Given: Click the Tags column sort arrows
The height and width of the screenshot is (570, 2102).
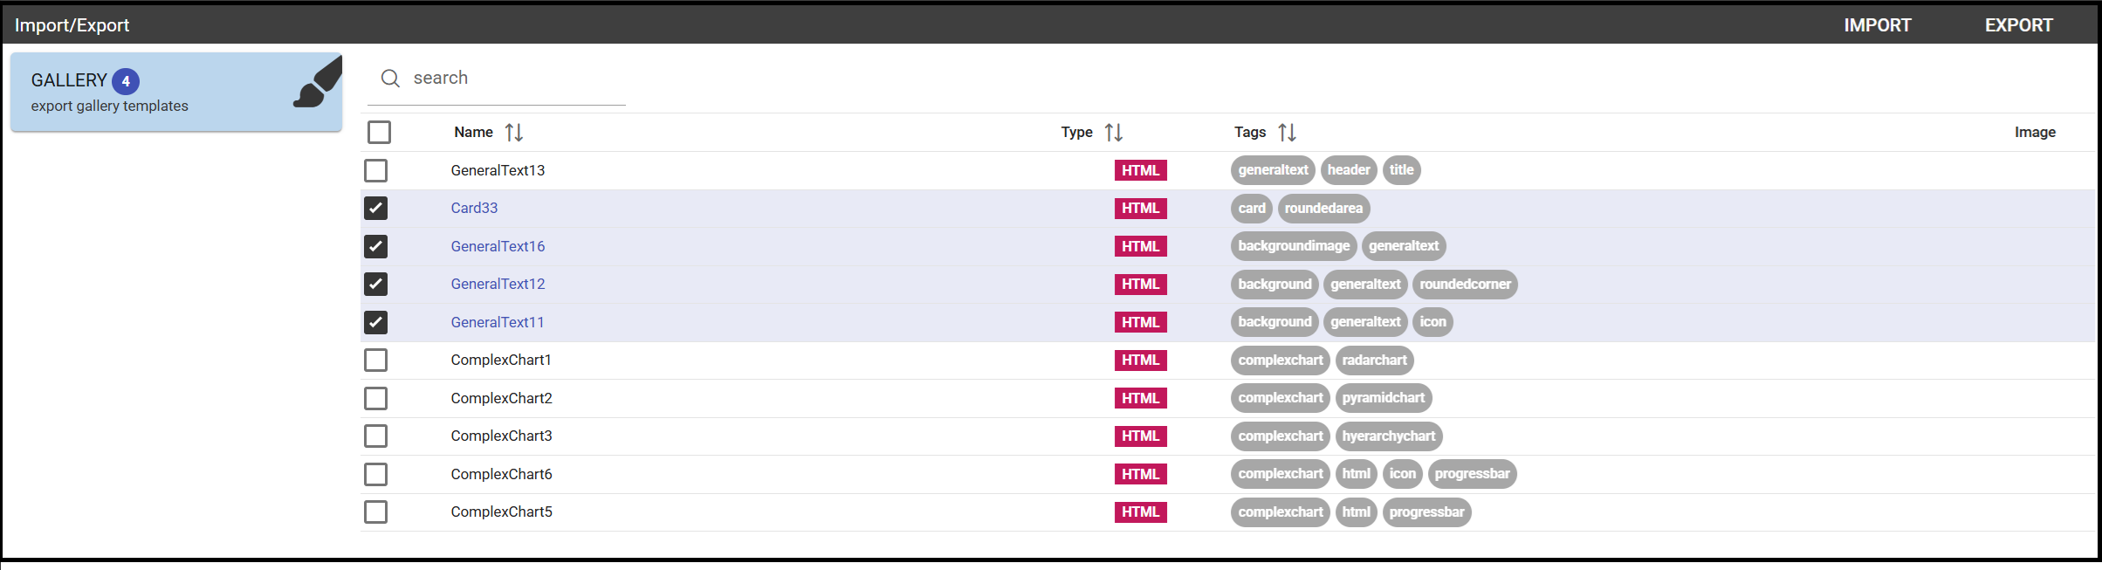Looking at the screenshot, I should 1288,133.
